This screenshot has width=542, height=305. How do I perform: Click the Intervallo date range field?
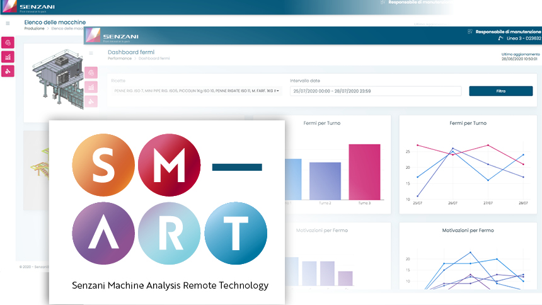pyautogui.click(x=376, y=91)
